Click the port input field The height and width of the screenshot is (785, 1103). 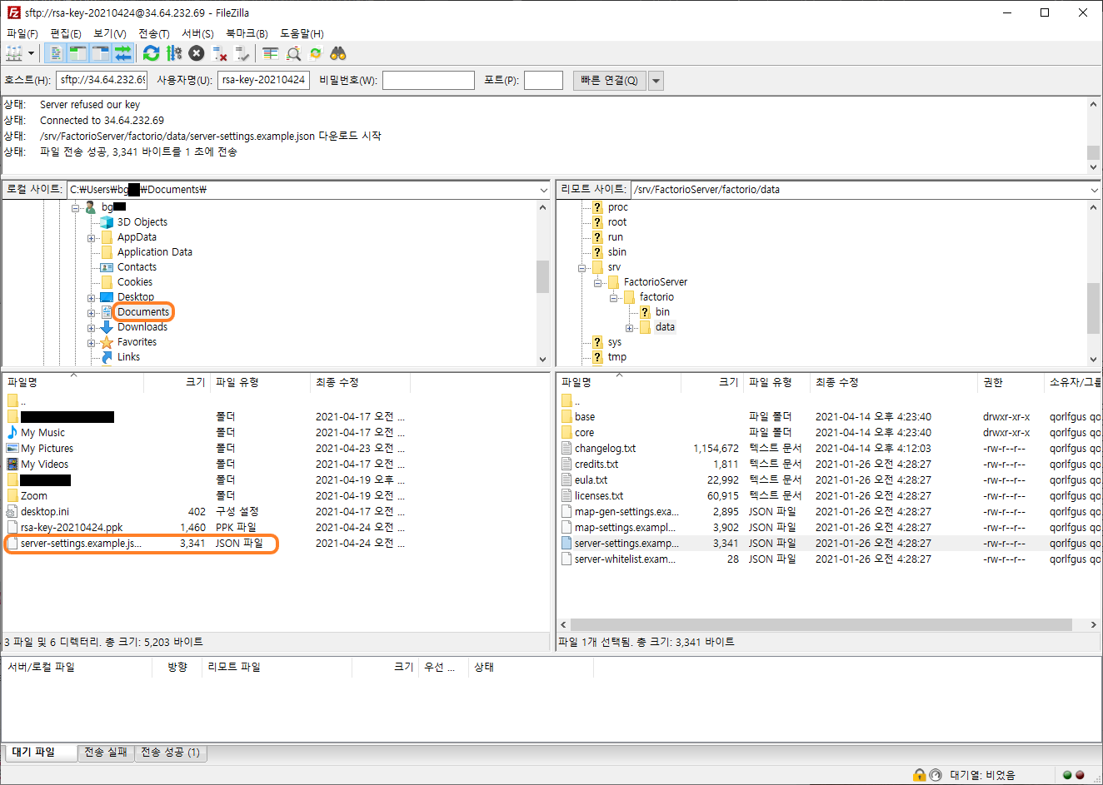click(543, 80)
